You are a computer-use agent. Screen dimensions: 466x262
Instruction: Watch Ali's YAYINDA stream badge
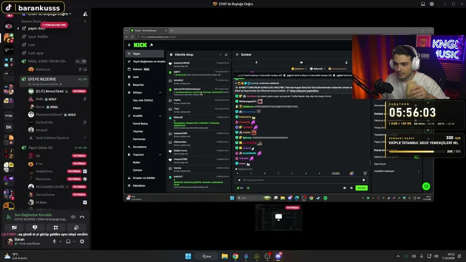[79, 156]
